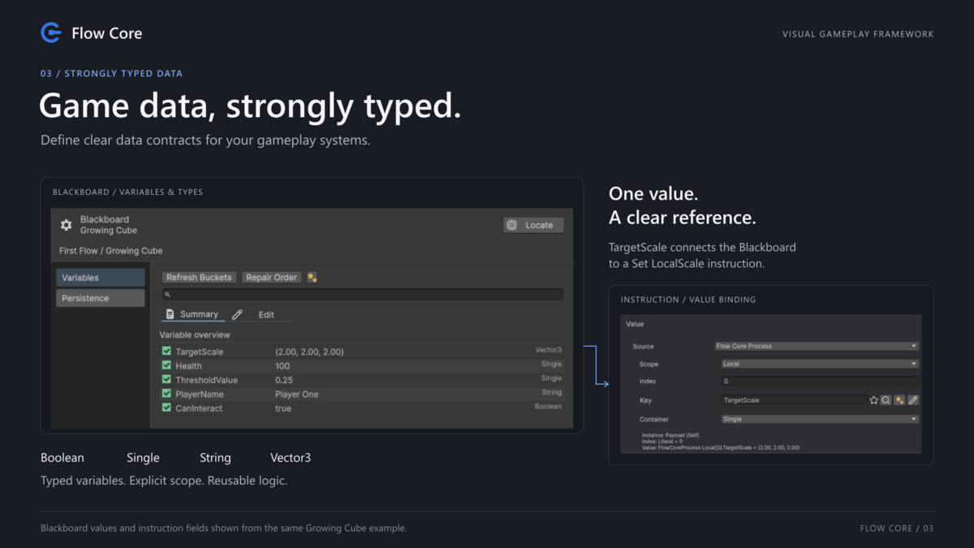Open the Source dropdown showing Flow Core Process
Viewport: 974px width, 548px height.
tap(817, 346)
